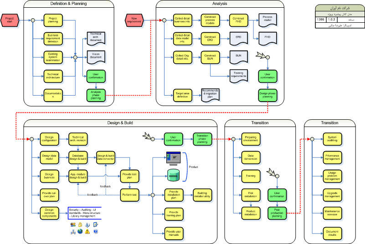Click the network diagram icon
Screen dimensions: 365x244
[73, 231]
